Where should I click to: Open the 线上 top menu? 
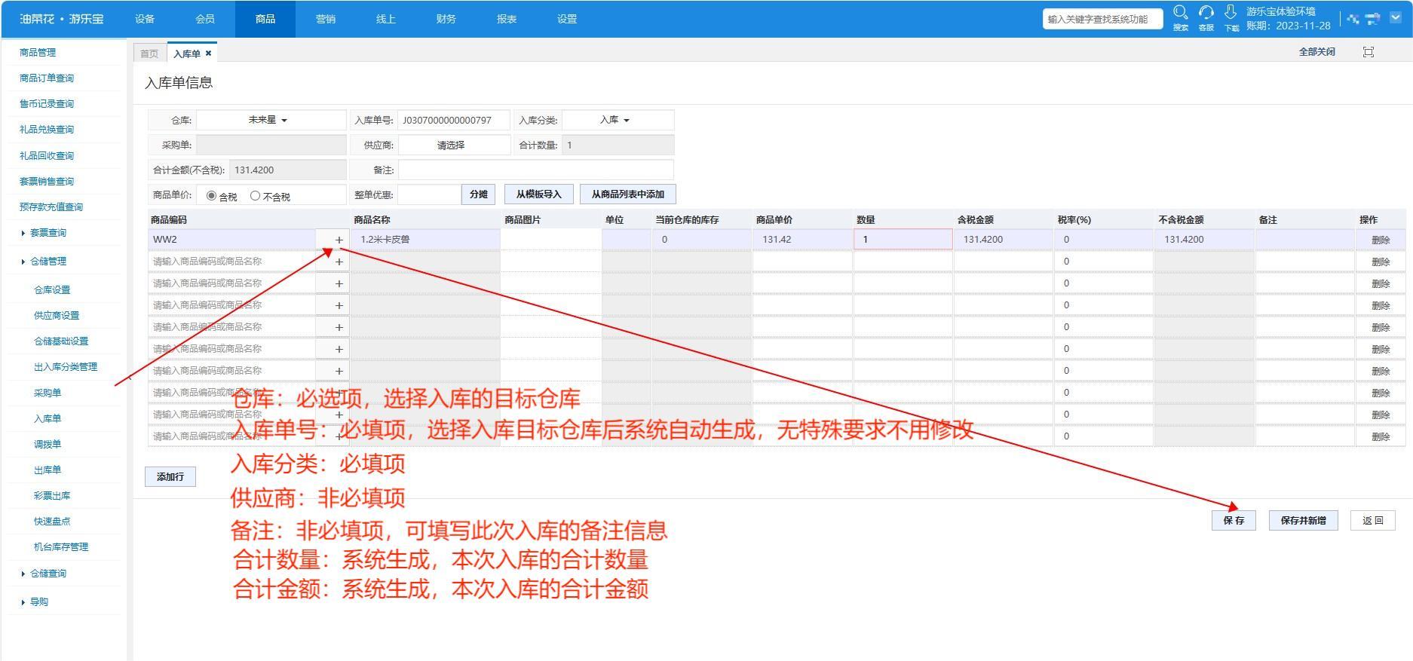pos(386,19)
